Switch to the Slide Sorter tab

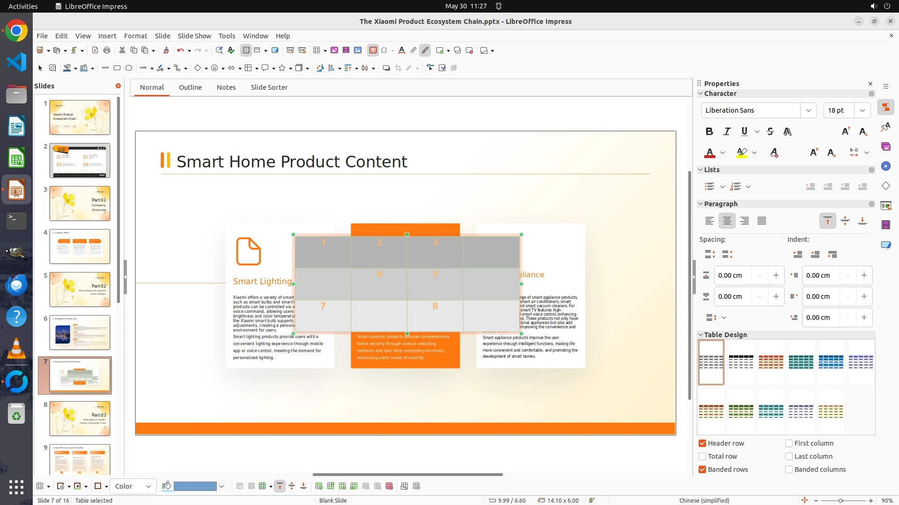[269, 87]
